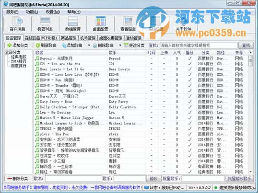The width and height of the screenshot is (258, 193).
Task: Click music note icon of Katy Perry - Roar
Action: pos(37,102)
